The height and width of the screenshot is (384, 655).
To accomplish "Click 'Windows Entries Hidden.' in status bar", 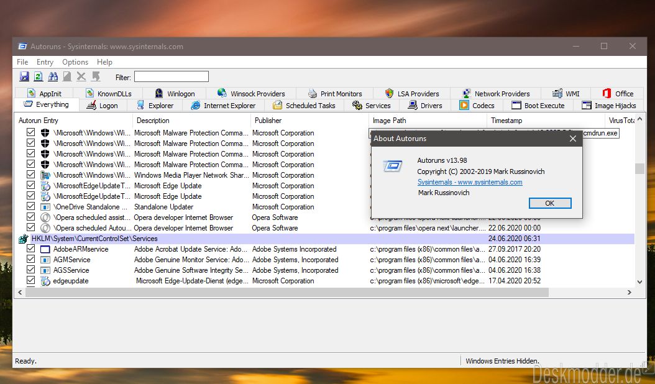I will (502, 361).
